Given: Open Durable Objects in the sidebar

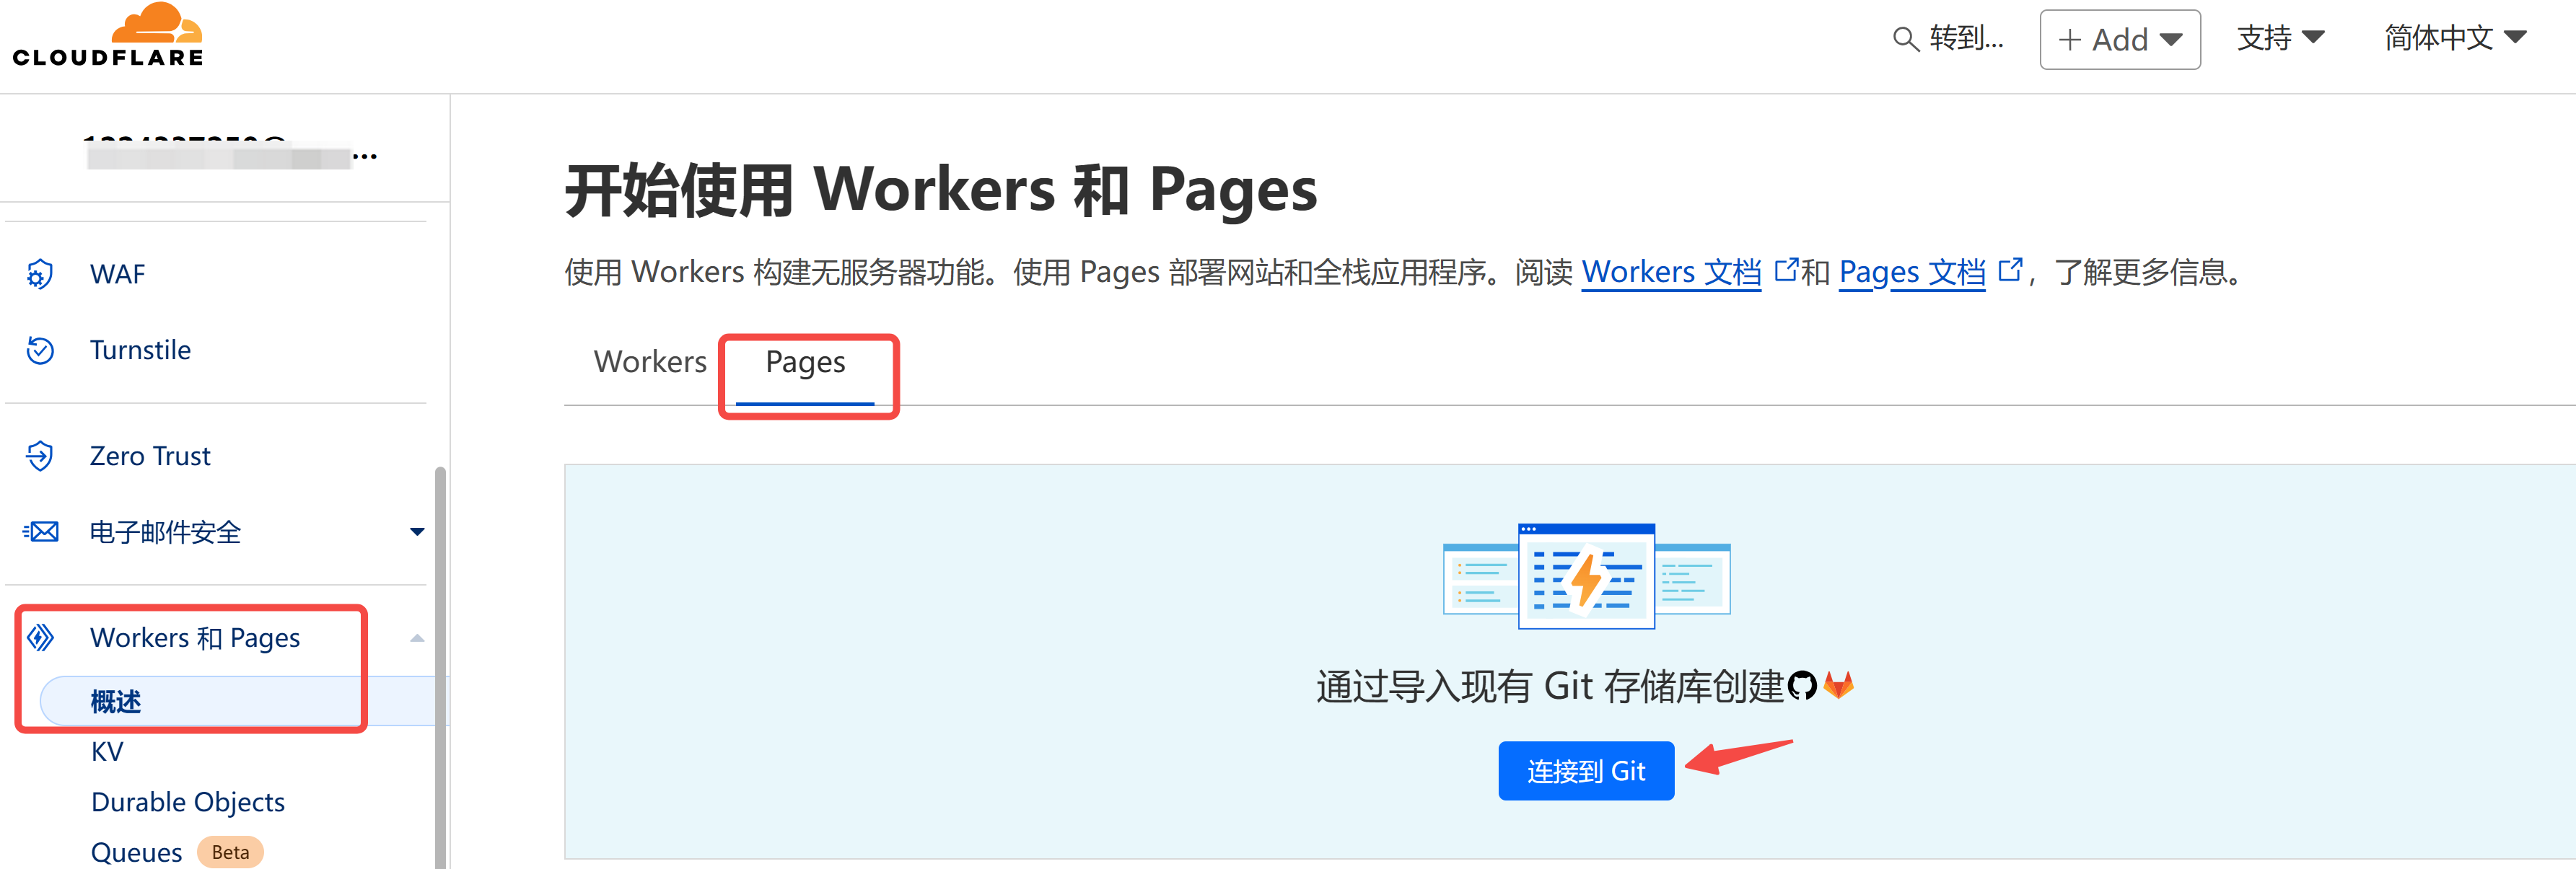Looking at the screenshot, I should [x=188, y=802].
